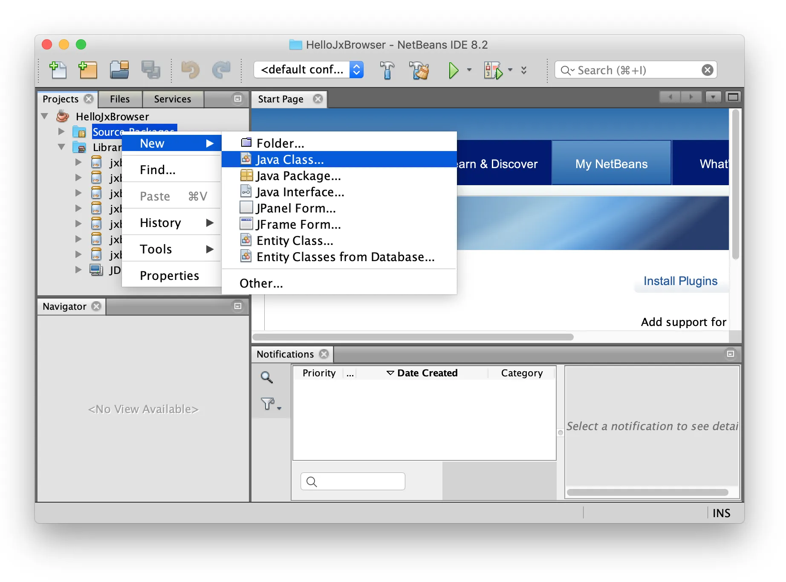Click the Open Project toolbar icon

(x=119, y=70)
